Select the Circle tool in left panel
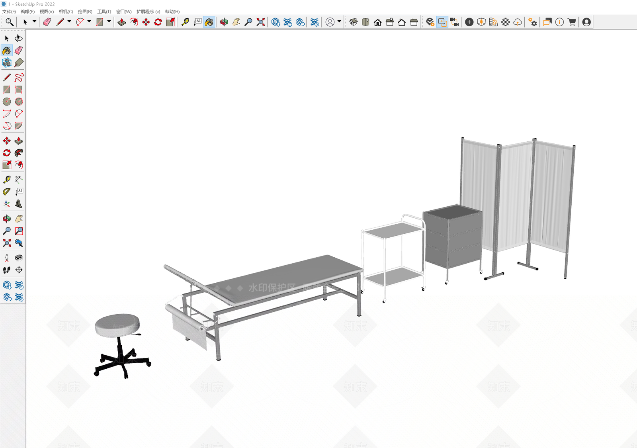 coord(7,102)
